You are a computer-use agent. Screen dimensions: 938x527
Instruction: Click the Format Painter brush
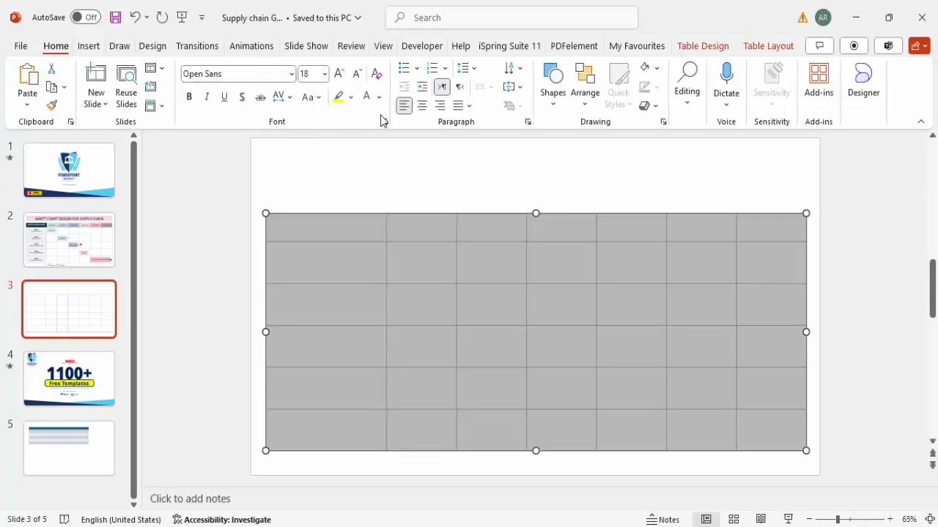pyautogui.click(x=51, y=105)
